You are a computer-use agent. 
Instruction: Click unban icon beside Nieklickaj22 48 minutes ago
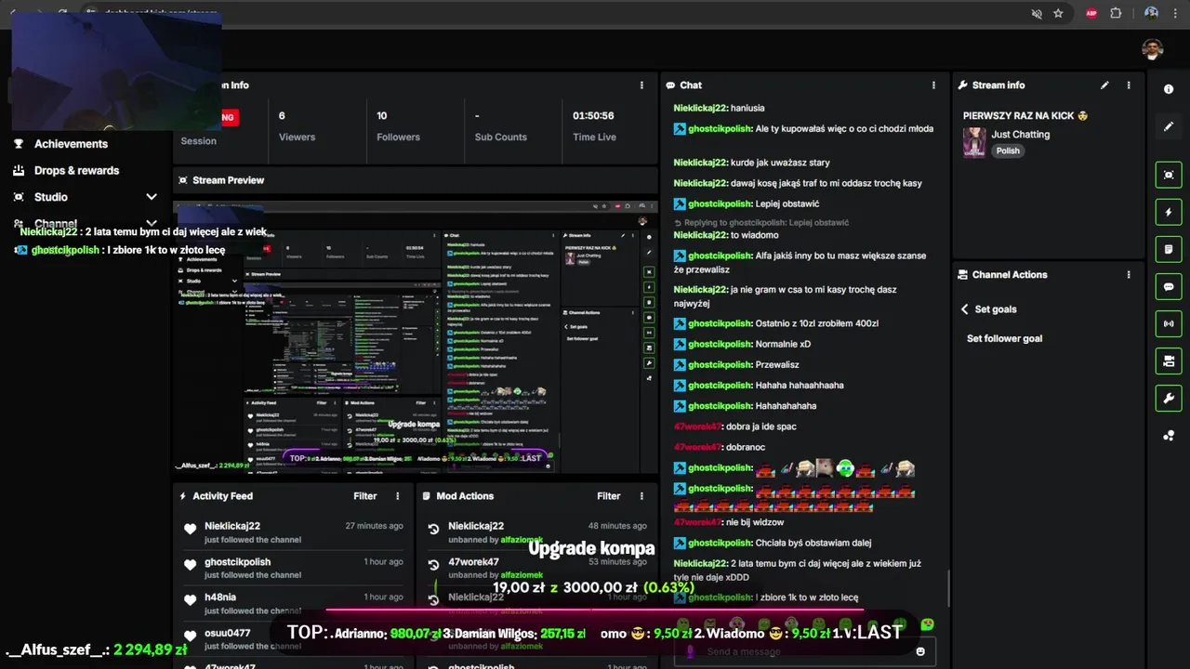(433, 530)
